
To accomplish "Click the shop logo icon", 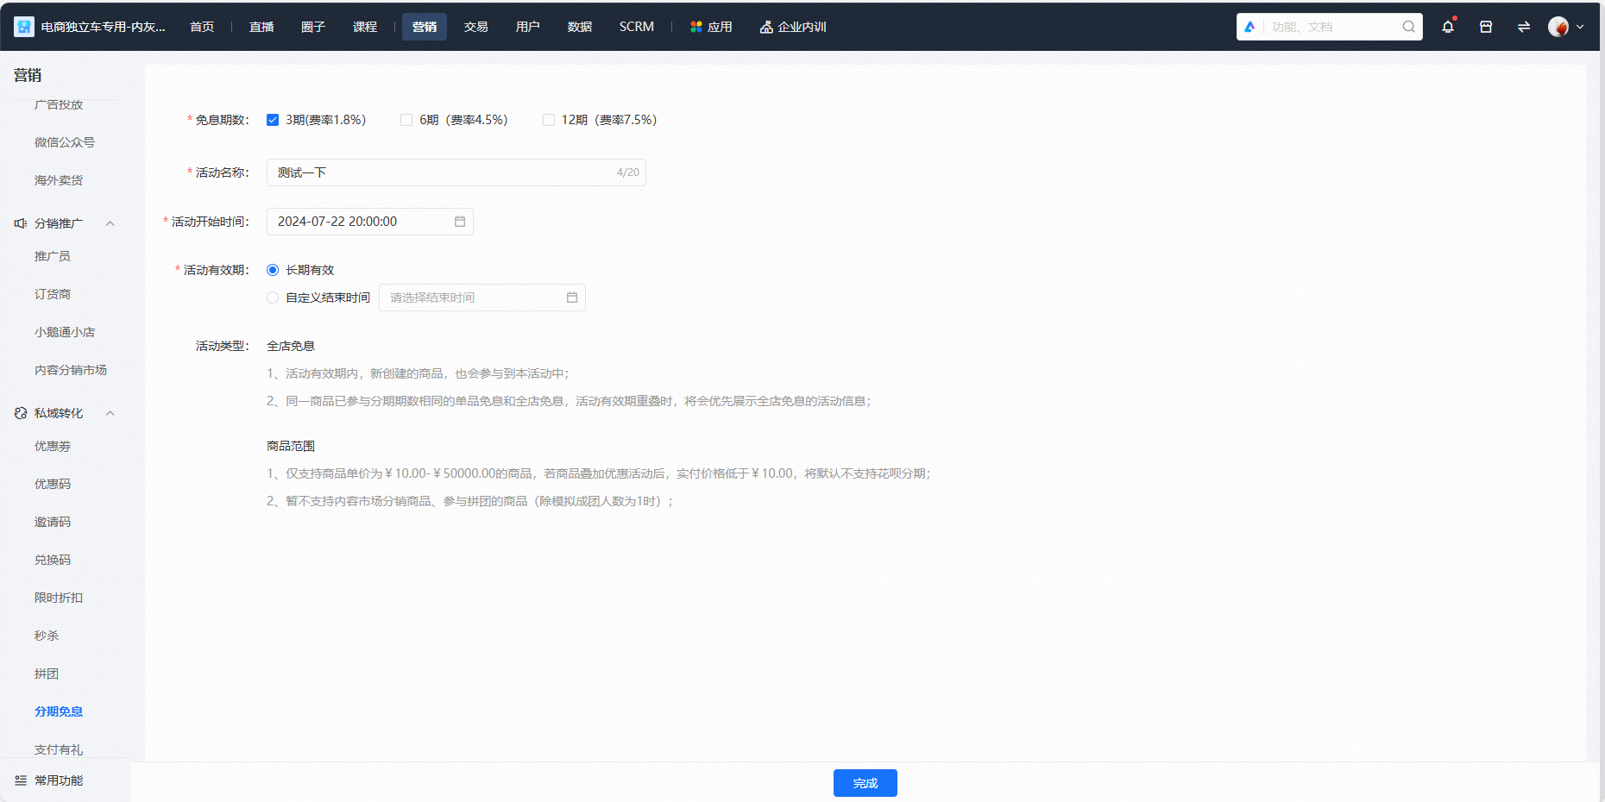I will [x=24, y=27].
